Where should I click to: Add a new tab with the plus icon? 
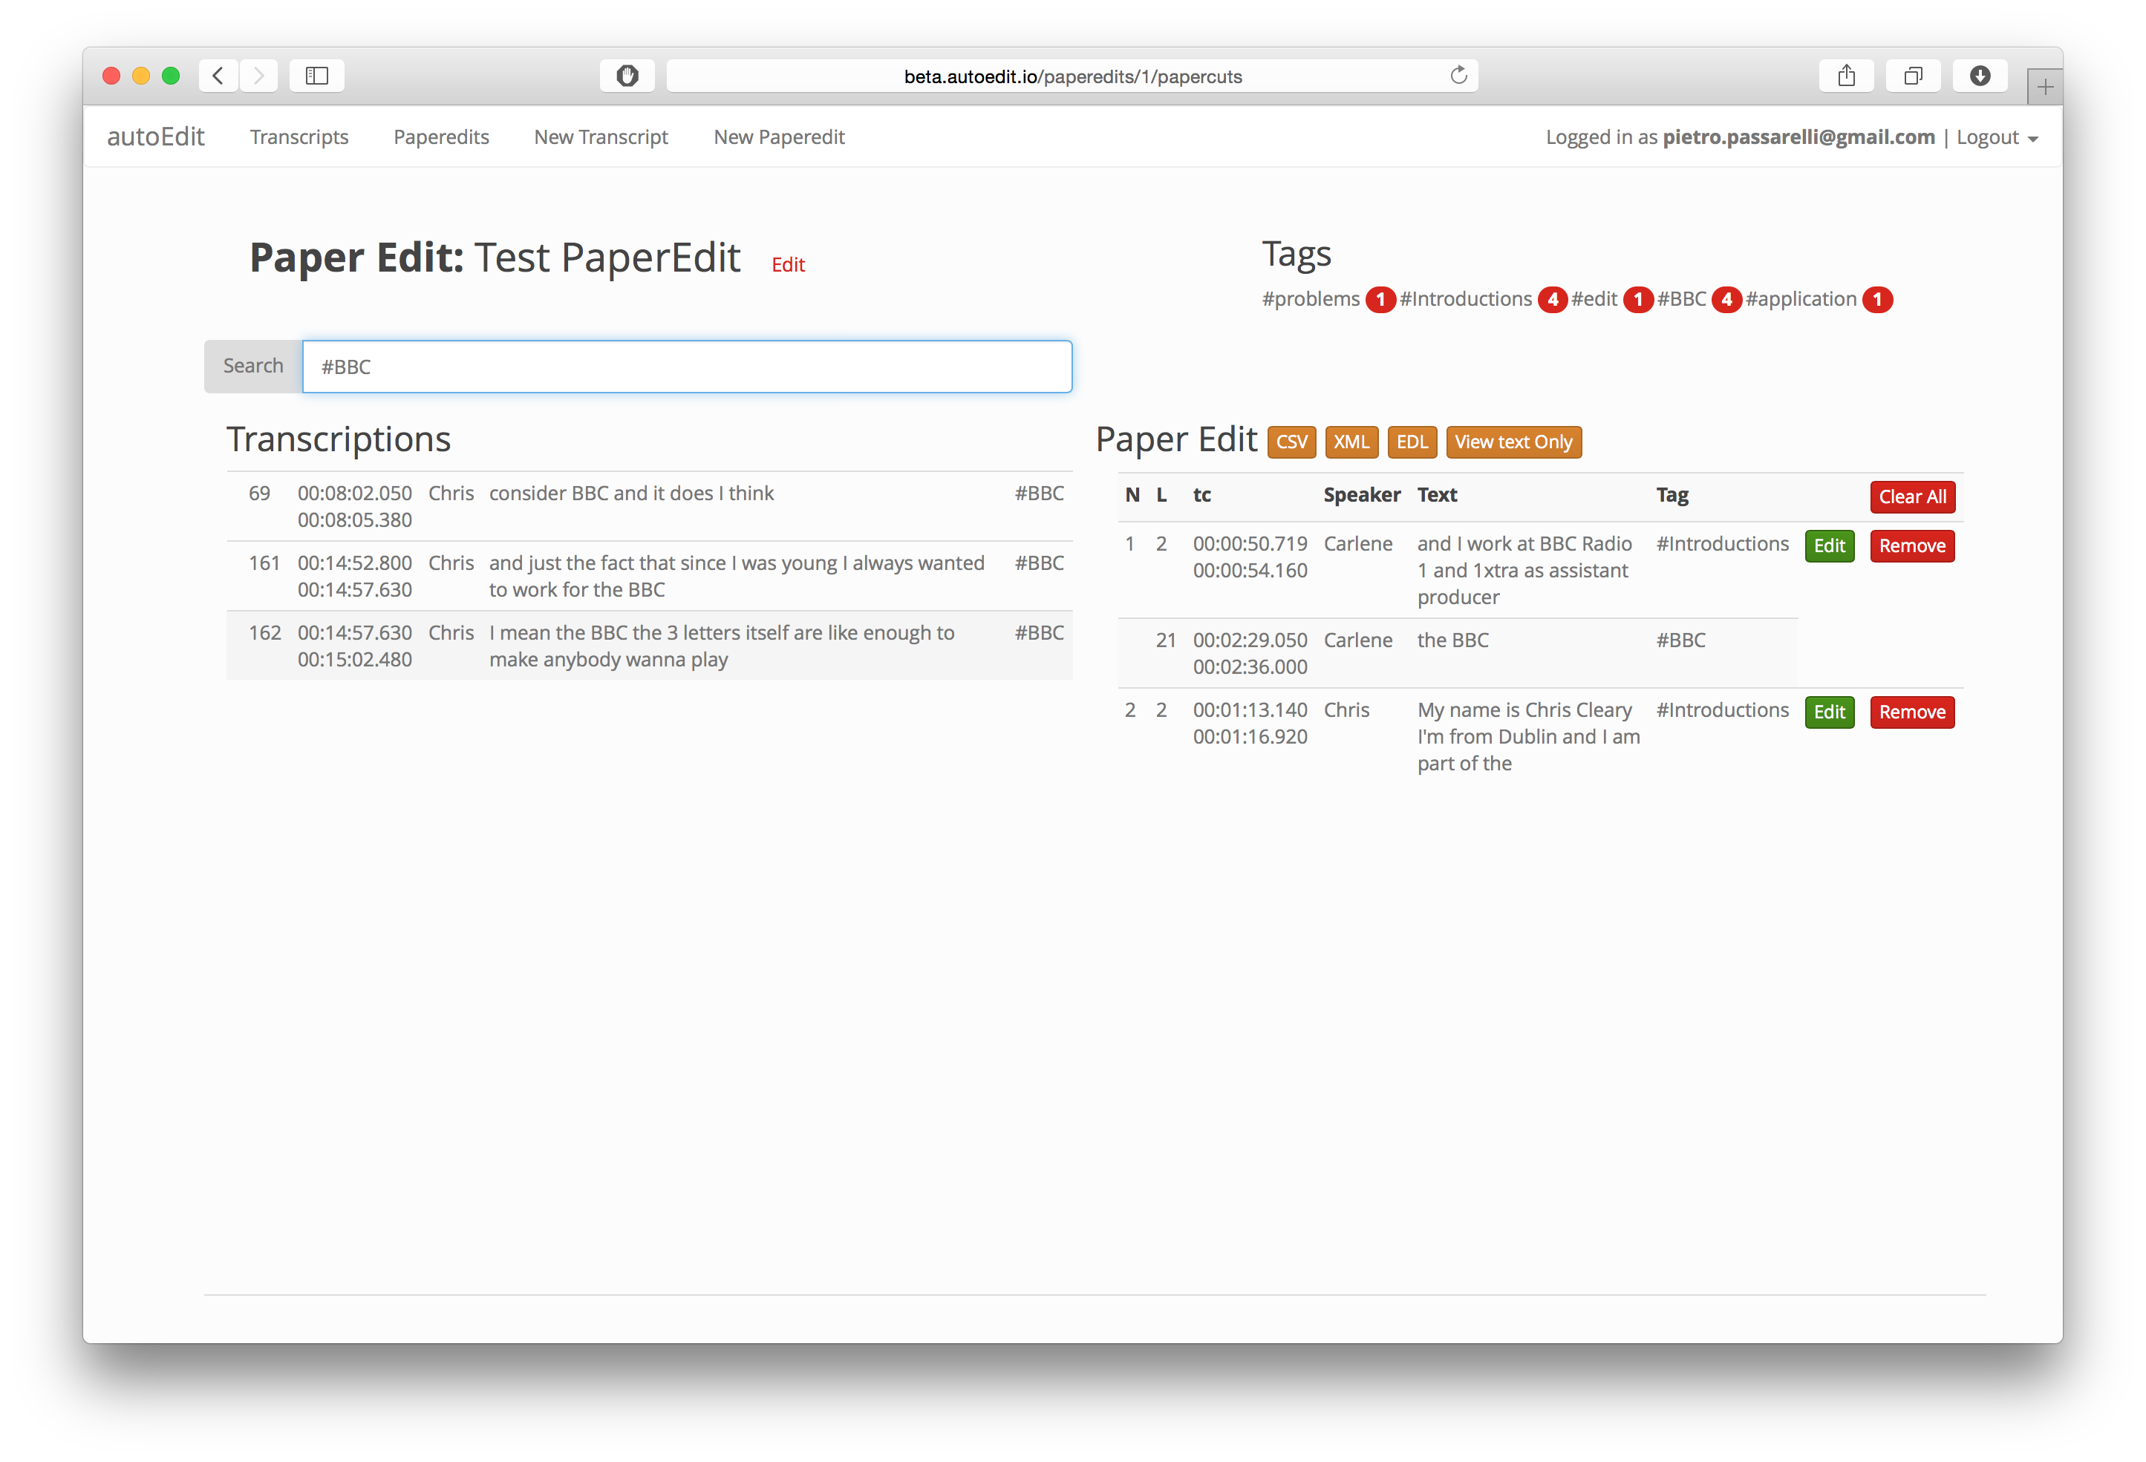pos(2044,88)
